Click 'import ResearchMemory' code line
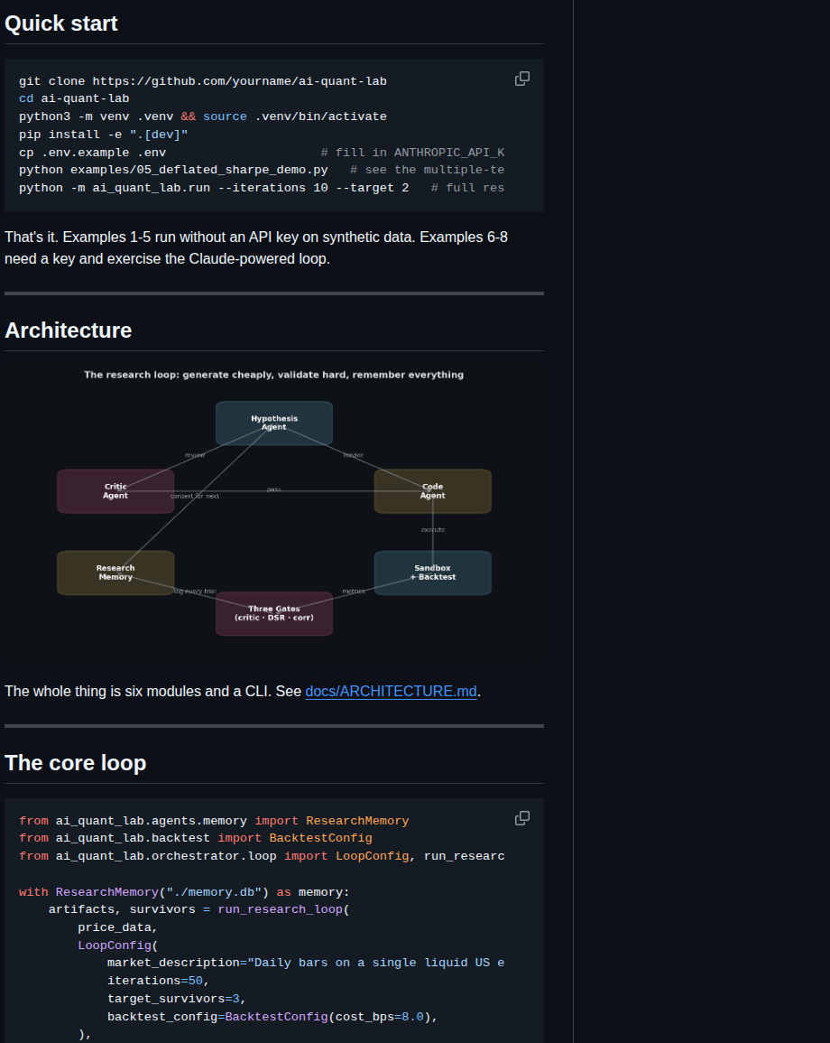830x1043 pixels. tap(214, 821)
